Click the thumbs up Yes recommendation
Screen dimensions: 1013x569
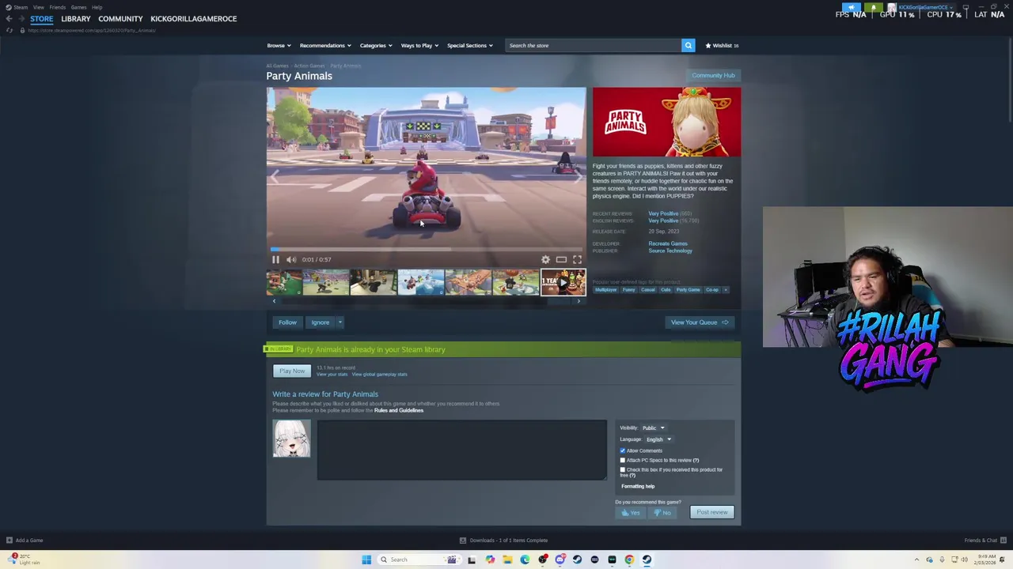(x=631, y=513)
